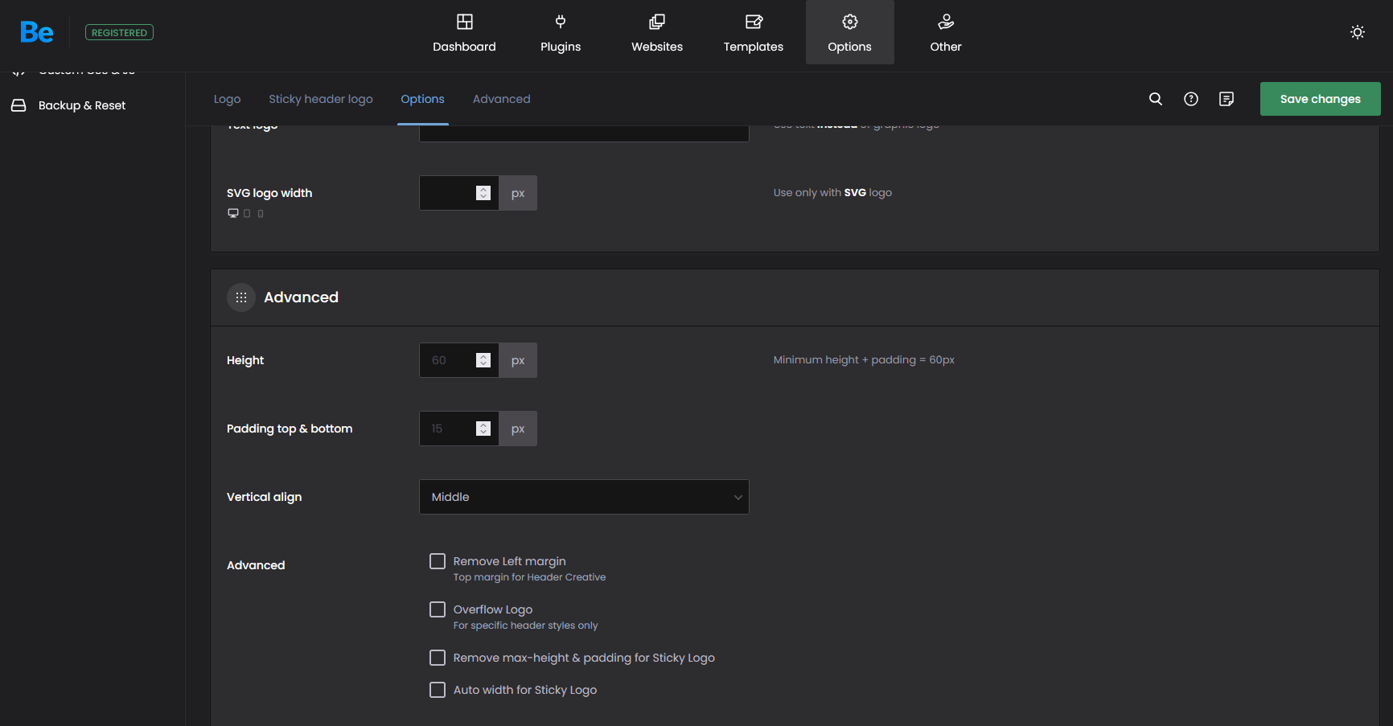Open the search magnifier icon
Image resolution: width=1393 pixels, height=726 pixels.
[1155, 99]
